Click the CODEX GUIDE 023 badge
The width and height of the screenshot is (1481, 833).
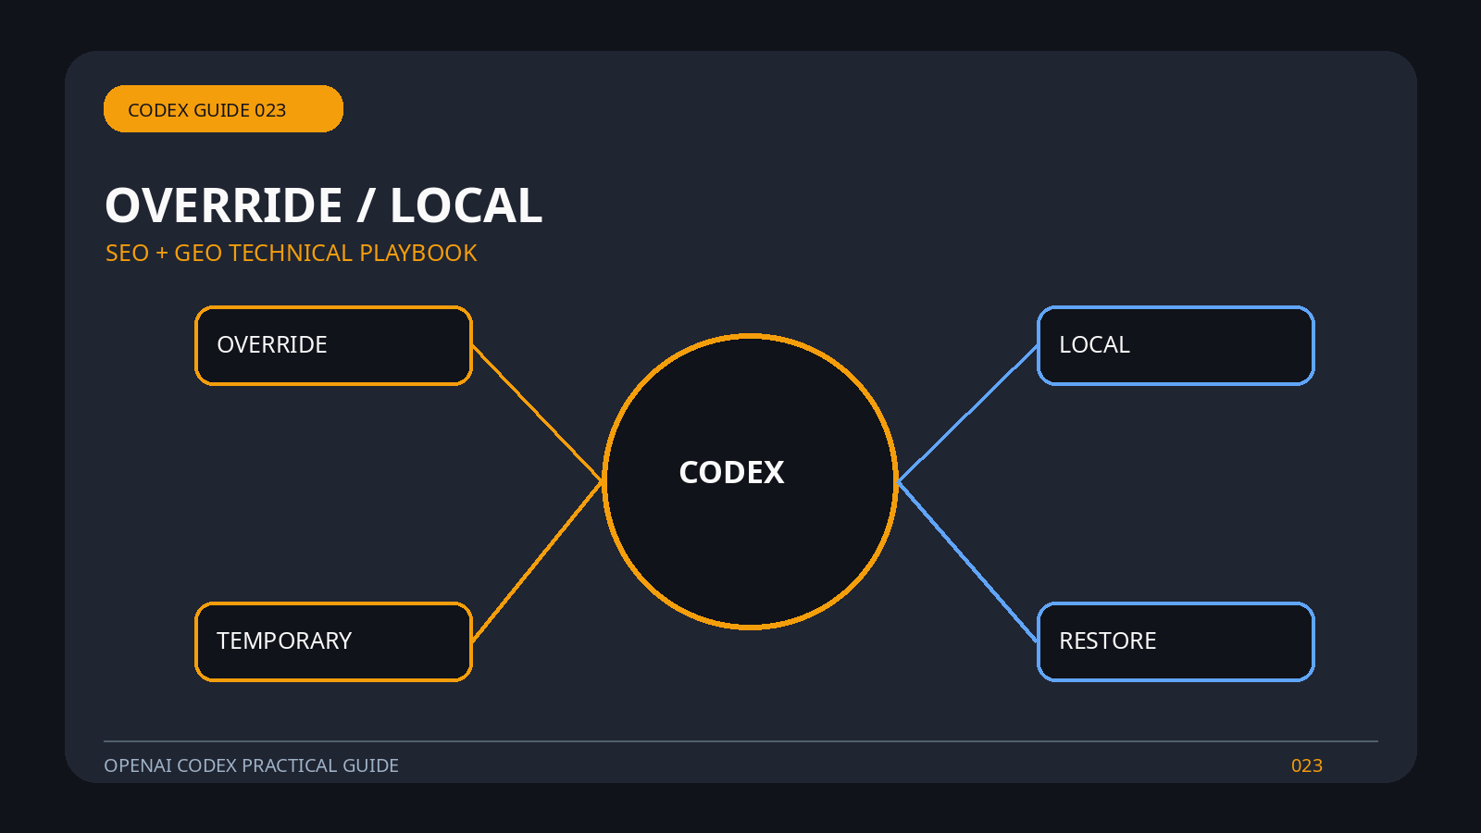click(x=223, y=109)
